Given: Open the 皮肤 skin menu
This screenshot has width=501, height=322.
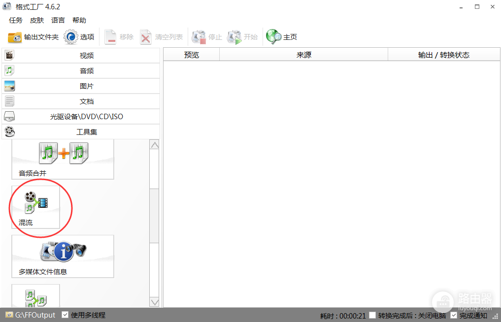Looking at the screenshot, I should click(x=37, y=21).
